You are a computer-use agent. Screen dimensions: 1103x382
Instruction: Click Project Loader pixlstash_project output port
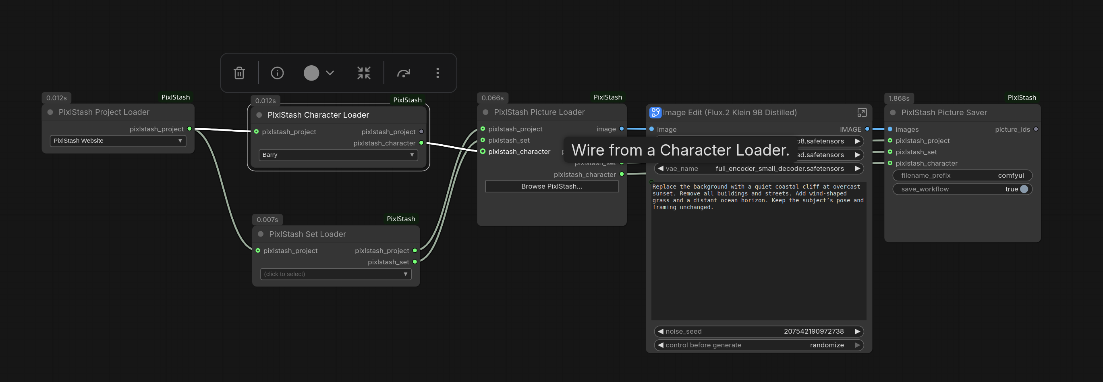point(189,129)
